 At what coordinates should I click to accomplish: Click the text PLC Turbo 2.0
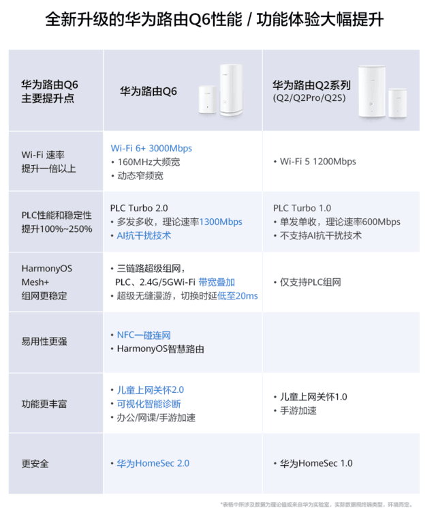coord(139,208)
